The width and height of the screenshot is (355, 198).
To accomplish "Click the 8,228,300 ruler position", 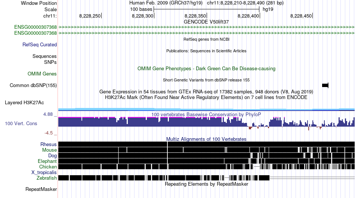I will click(143, 16).
